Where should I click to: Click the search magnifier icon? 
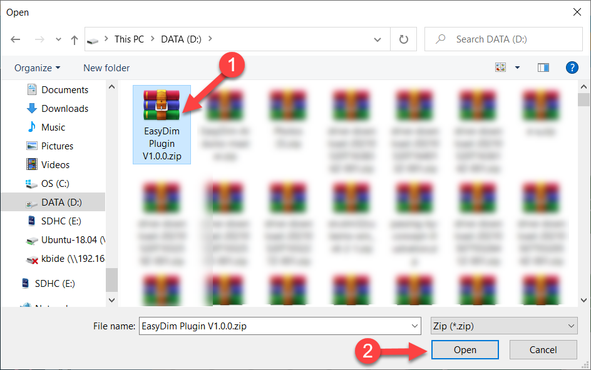pos(440,39)
